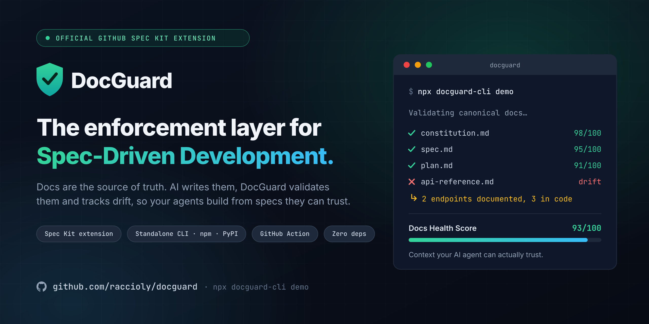Click the 98/100 score value
The image size is (649, 324).
pyautogui.click(x=588, y=133)
